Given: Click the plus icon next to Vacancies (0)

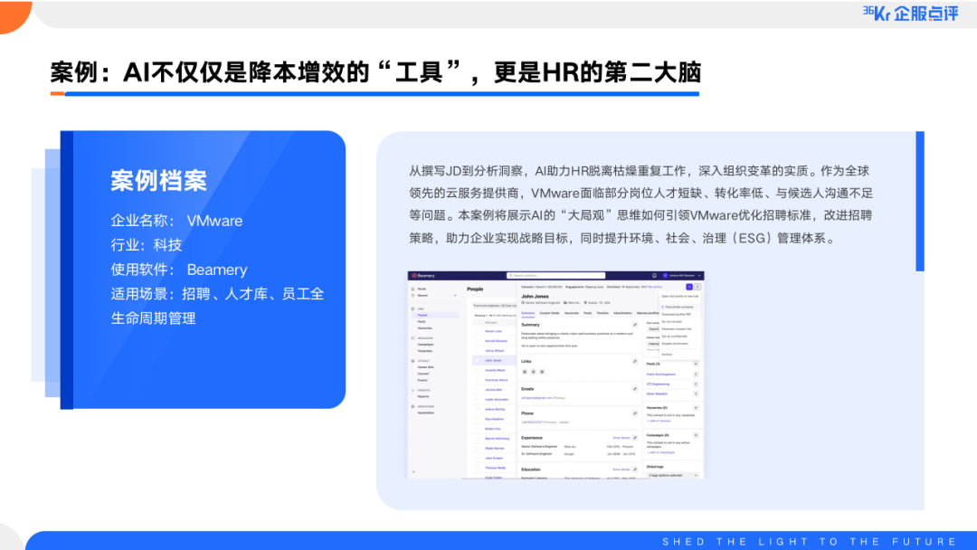Looking at the screenshot, I should [x=696, y=407].
